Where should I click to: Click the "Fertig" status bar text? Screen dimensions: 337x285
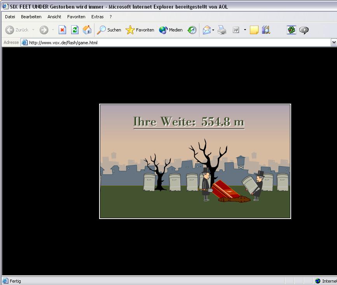tap(15, 281)
